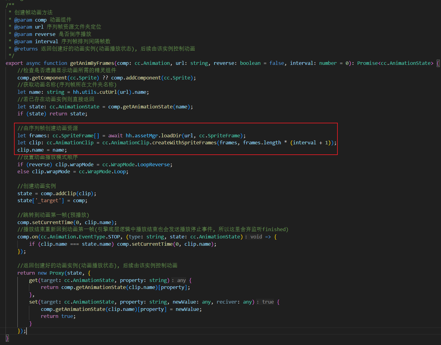441x345 pixels.
Task: Click the cutUrl method call
Action: [x=108, y=92]
